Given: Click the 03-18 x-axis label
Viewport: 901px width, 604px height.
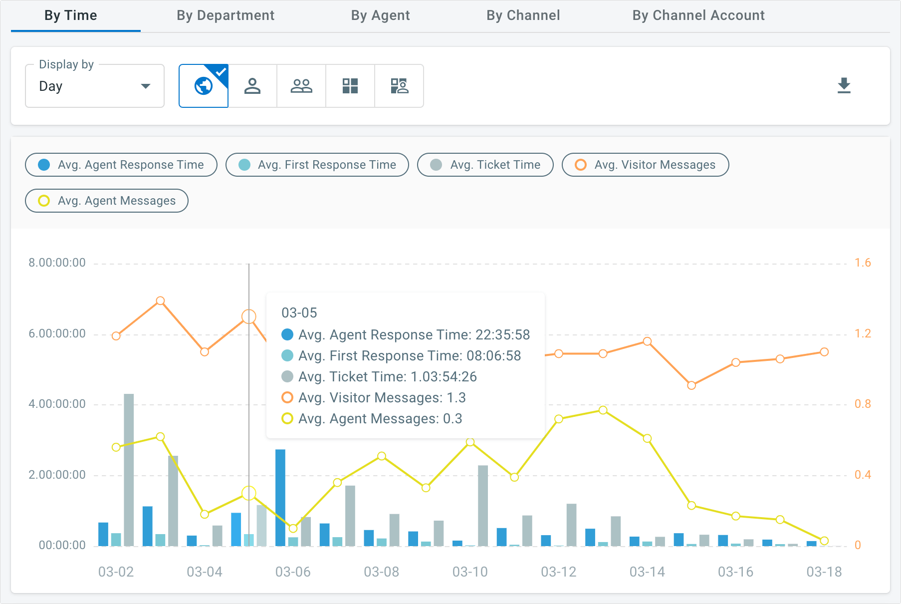Looking at the screenshot, I should tap(824, 572).
